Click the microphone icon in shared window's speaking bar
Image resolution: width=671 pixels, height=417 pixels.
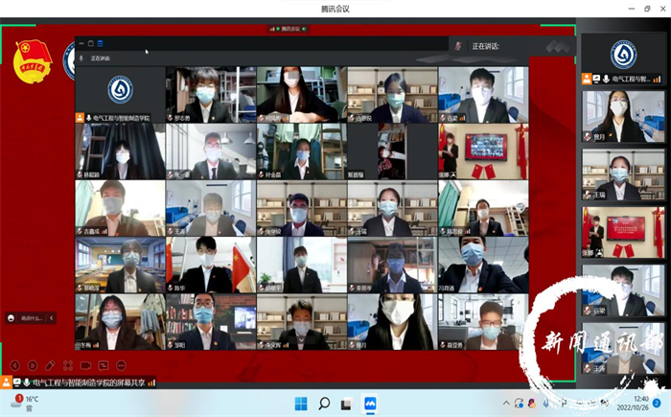[x=81, y=58]
